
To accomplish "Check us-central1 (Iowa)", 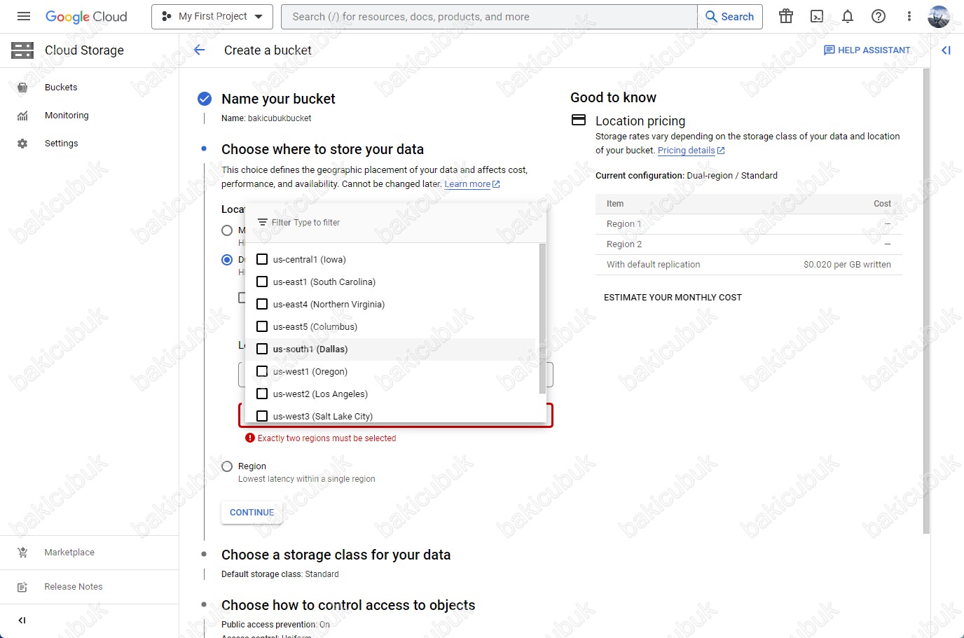I will tap(262, 259).
